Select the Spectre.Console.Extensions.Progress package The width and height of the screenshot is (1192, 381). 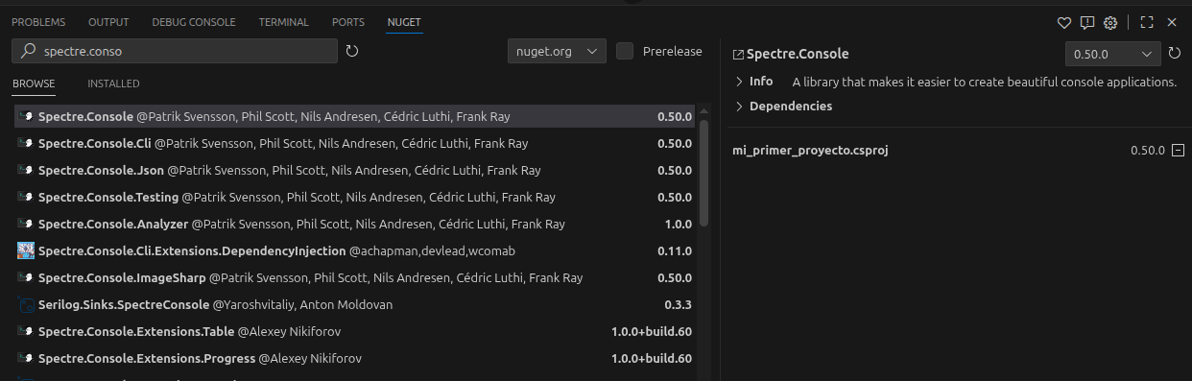coord(355,359)
